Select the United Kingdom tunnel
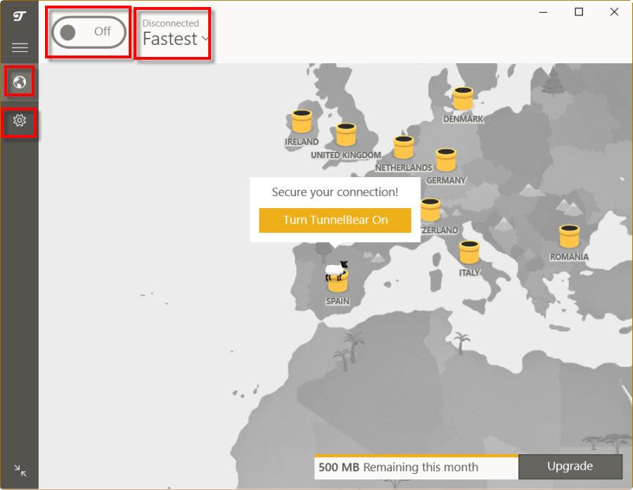 click(346, 134)
